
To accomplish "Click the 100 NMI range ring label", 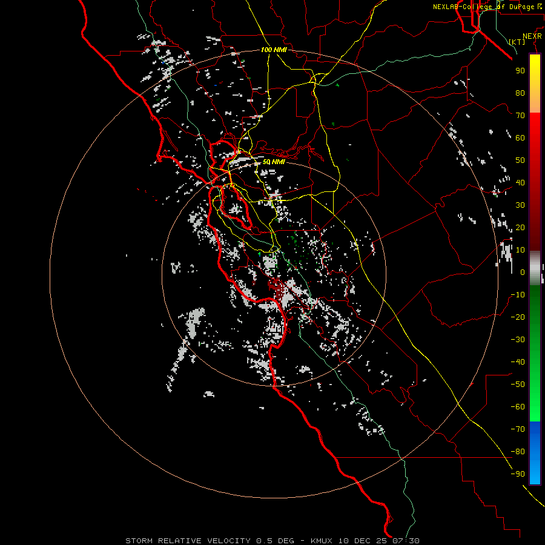I will [x=274, y=50].
